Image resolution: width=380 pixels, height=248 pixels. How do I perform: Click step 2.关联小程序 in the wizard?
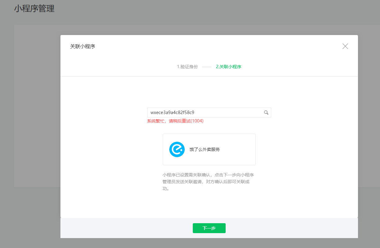point(229,67)
